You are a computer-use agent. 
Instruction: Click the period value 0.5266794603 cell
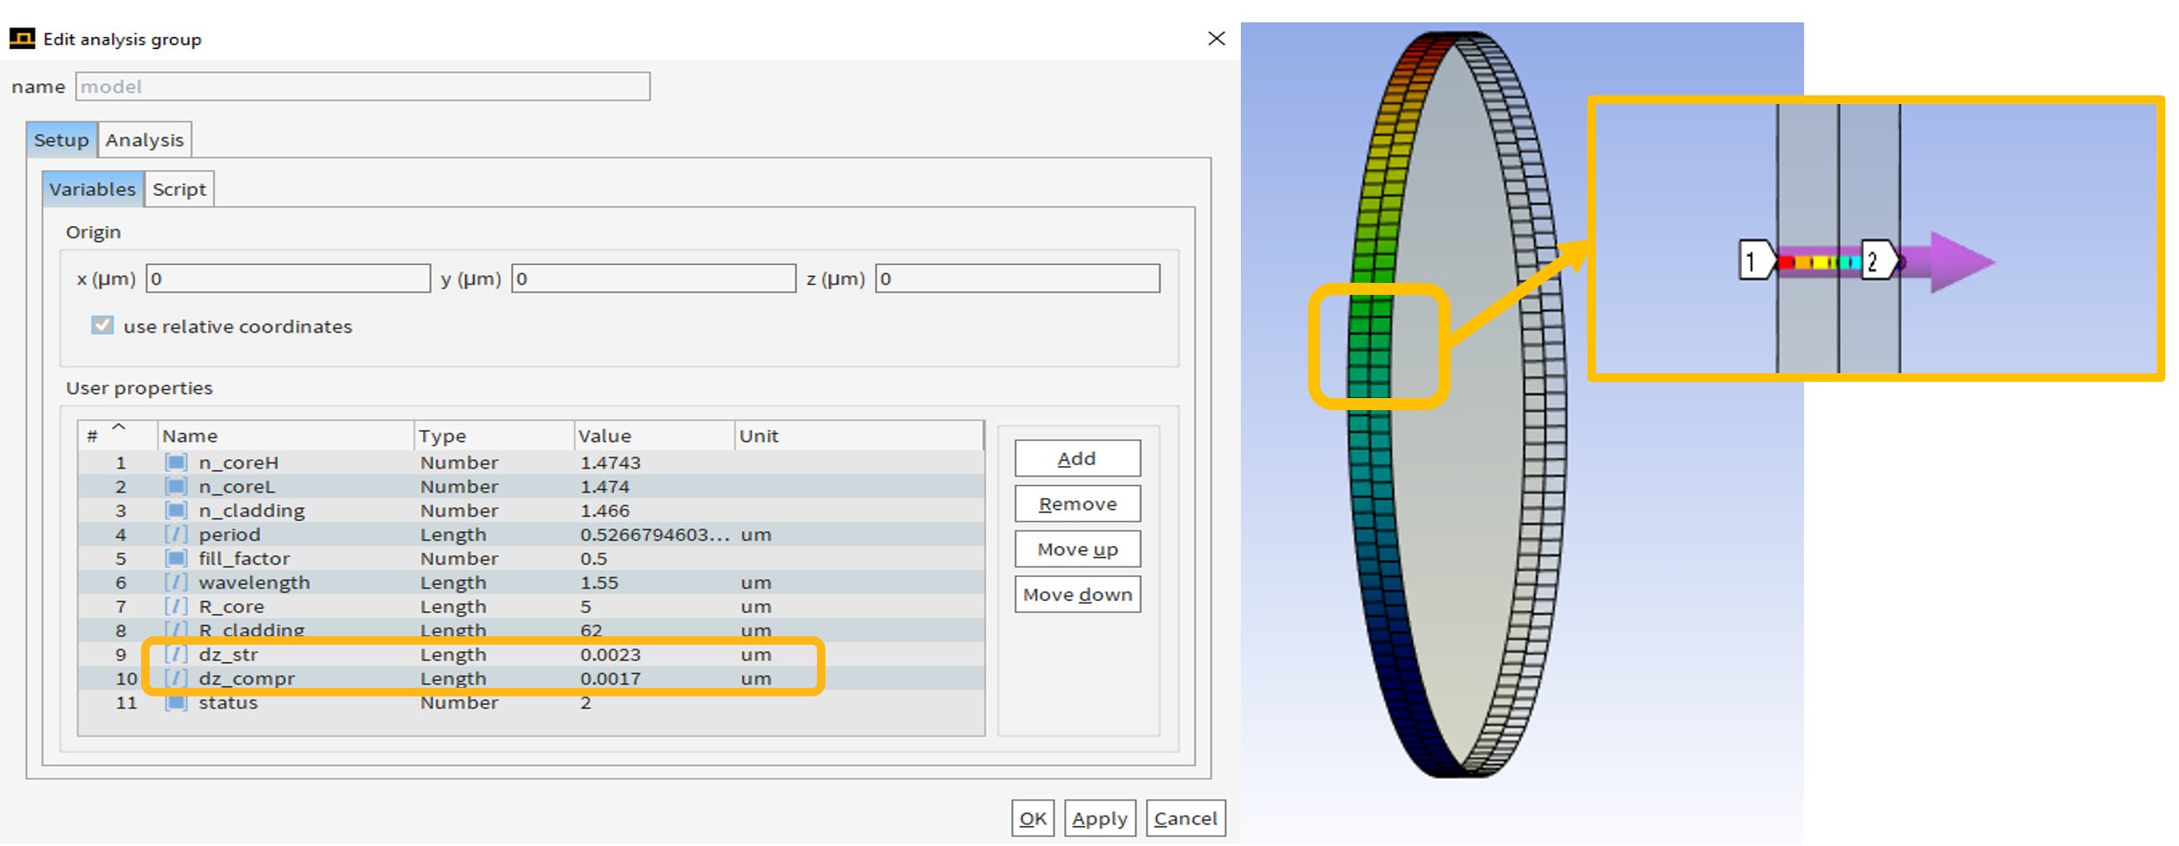(655, 535)
